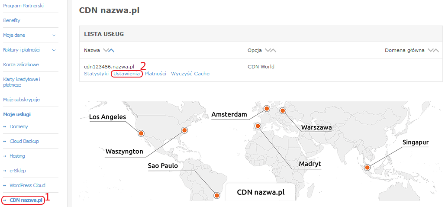
Task: Sort Domena główna ascending arrow
Action: click(436, 50)
